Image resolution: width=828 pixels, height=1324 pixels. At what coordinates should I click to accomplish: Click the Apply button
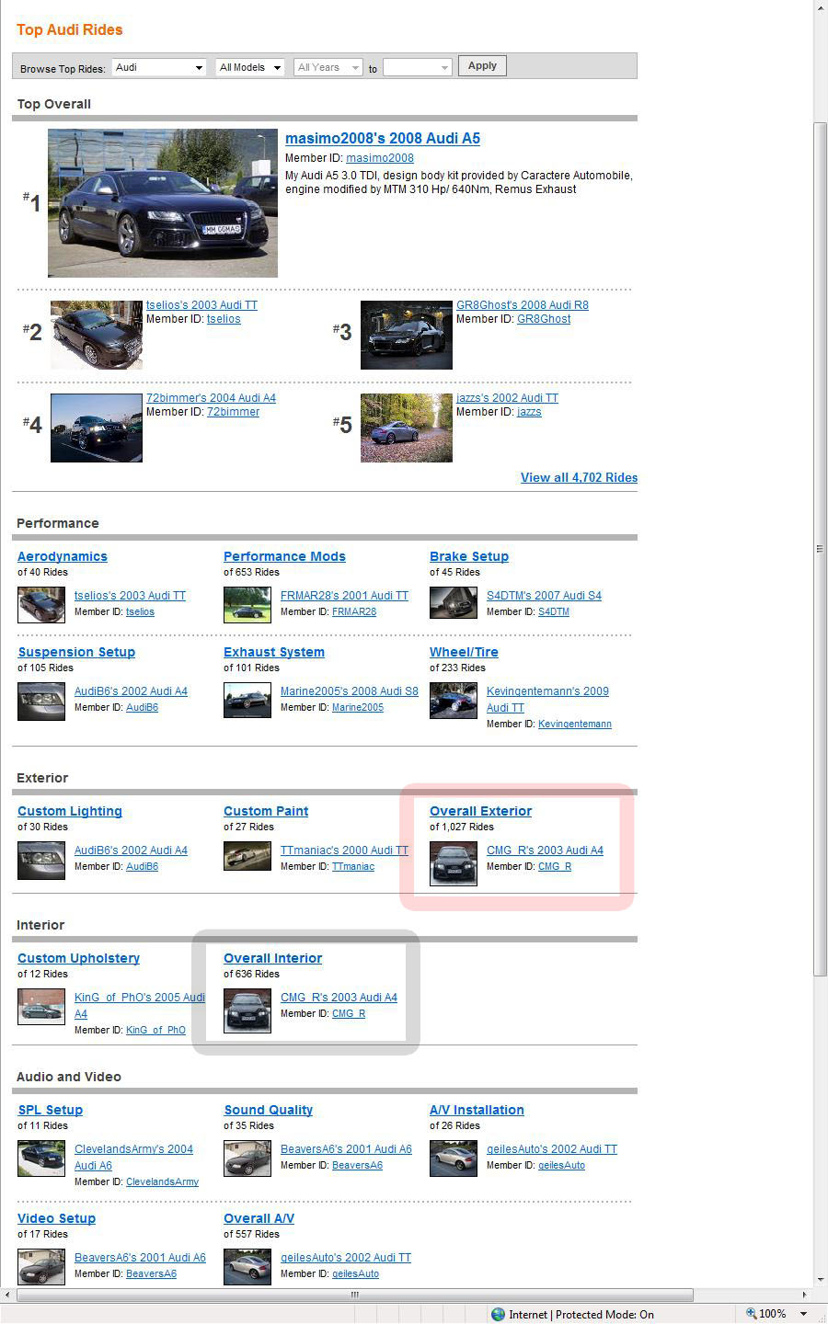[482, 66]
